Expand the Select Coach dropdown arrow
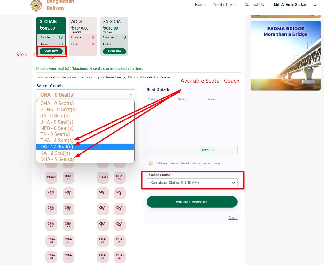 pos(131,95)
